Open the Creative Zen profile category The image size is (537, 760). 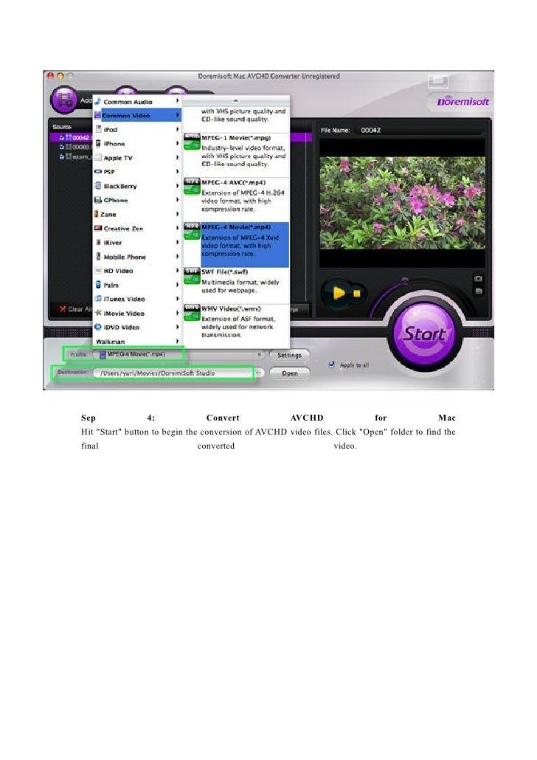tap(137, 228)
